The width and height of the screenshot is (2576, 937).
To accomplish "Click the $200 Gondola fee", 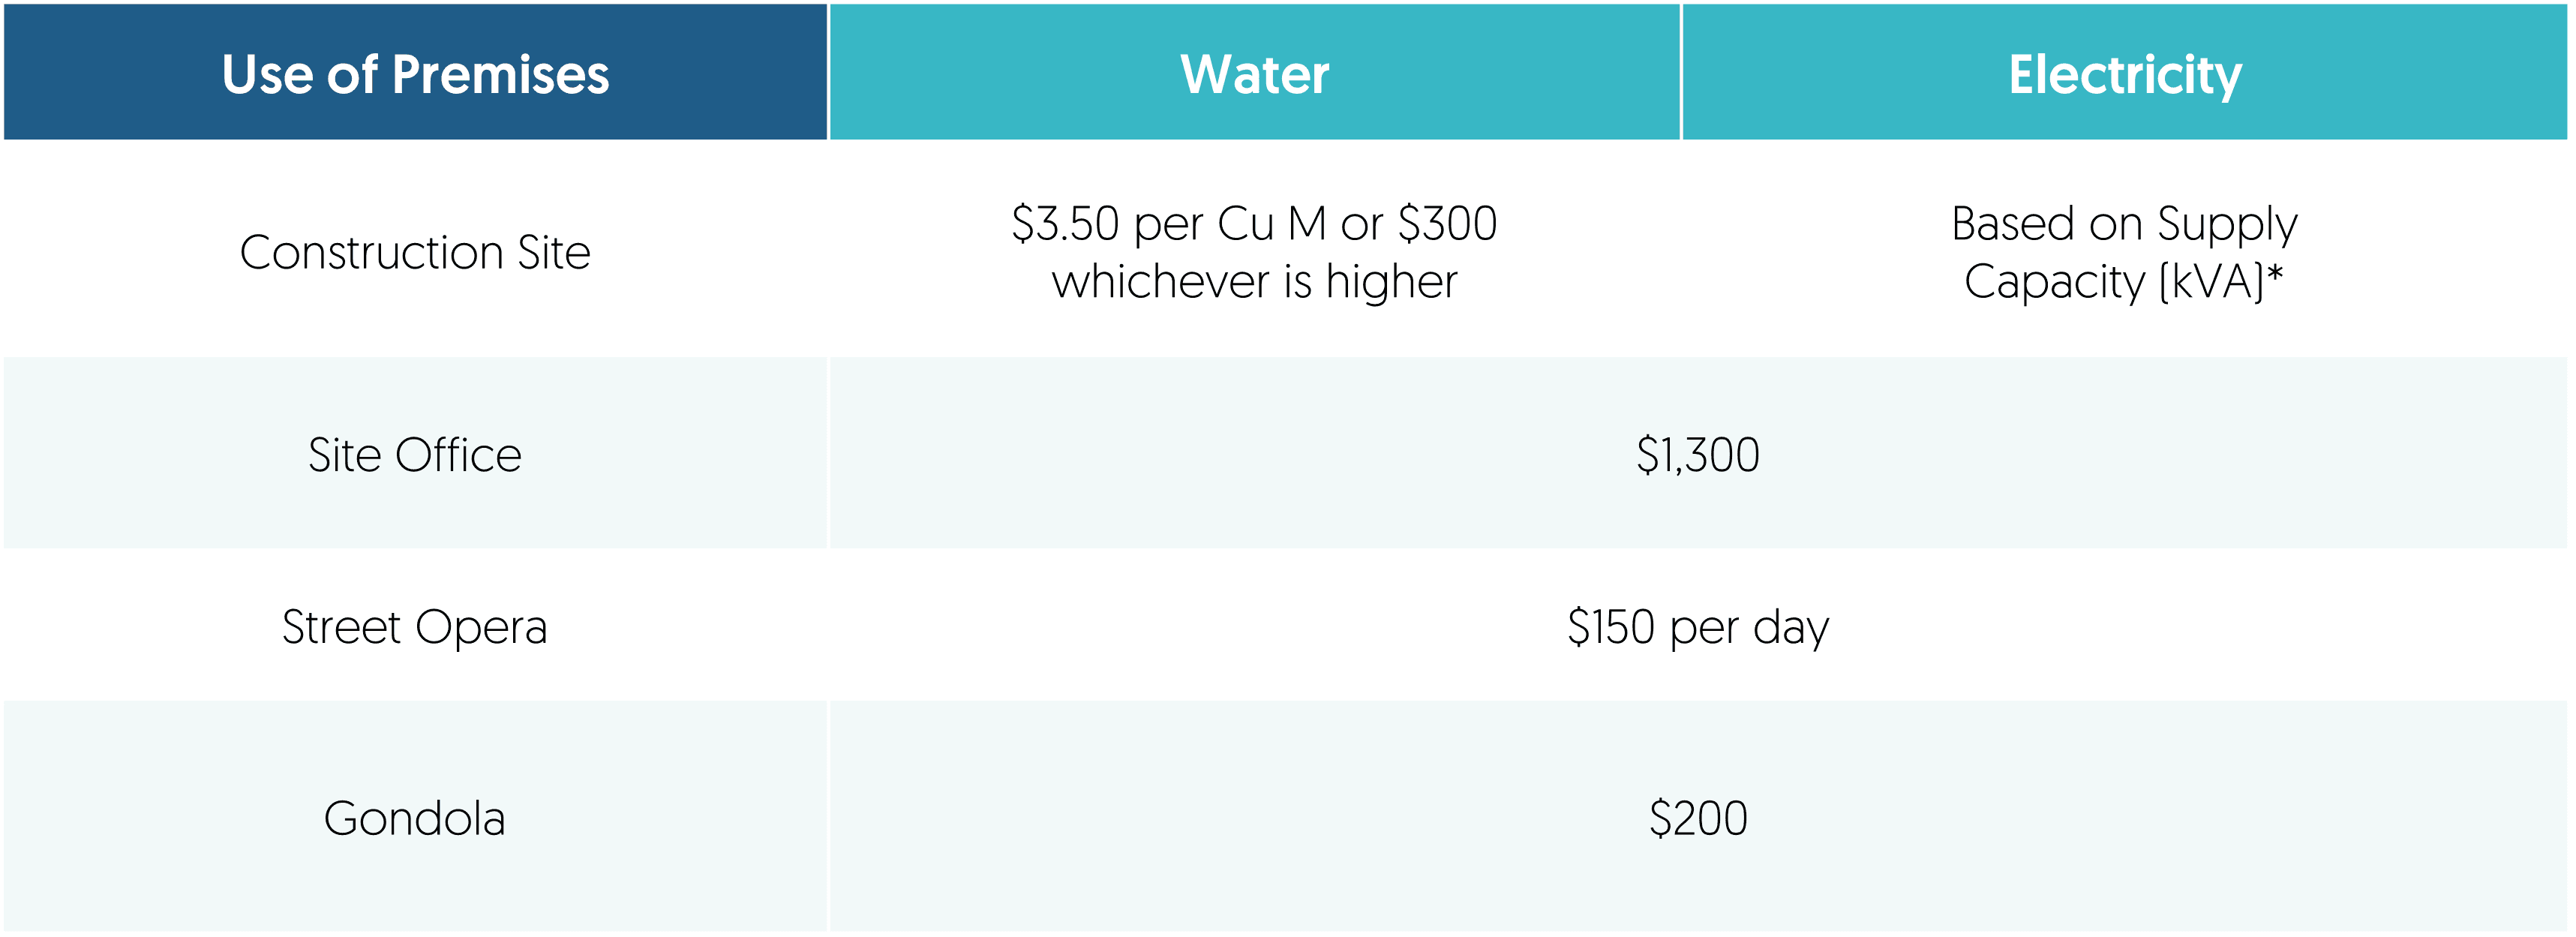I will pos(1698,818).
